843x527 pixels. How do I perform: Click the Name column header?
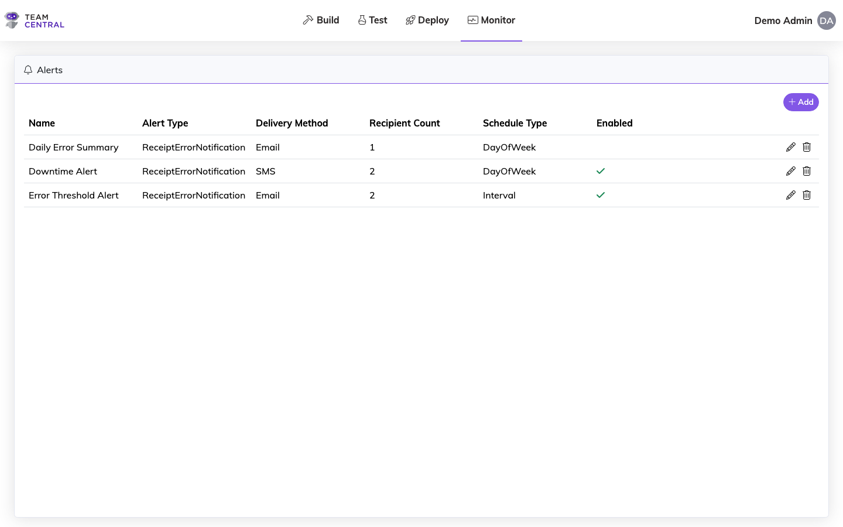pyautogui.click(x=42, y=123)
